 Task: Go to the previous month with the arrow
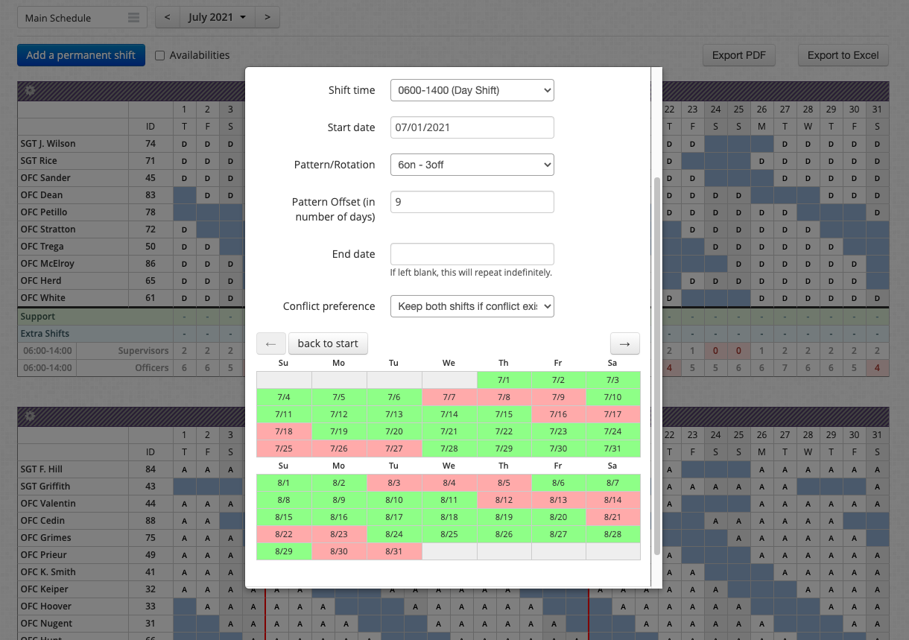pos(166,16)
